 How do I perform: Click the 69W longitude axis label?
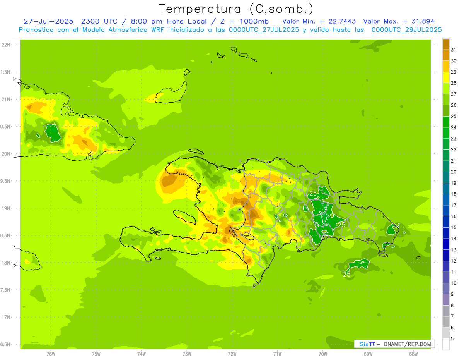tap(368, 354)
